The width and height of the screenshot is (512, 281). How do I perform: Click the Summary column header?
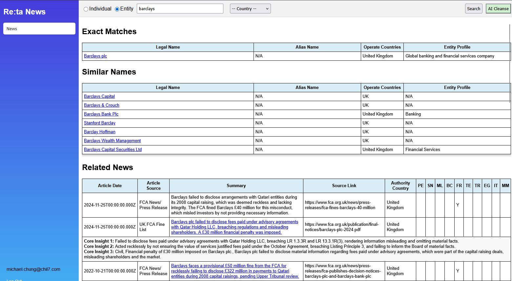click(x=236, y=186)
